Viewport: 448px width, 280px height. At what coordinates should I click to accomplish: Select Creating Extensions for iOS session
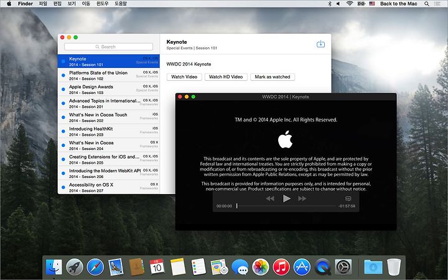pyautogui.click(x=108, y=159)
